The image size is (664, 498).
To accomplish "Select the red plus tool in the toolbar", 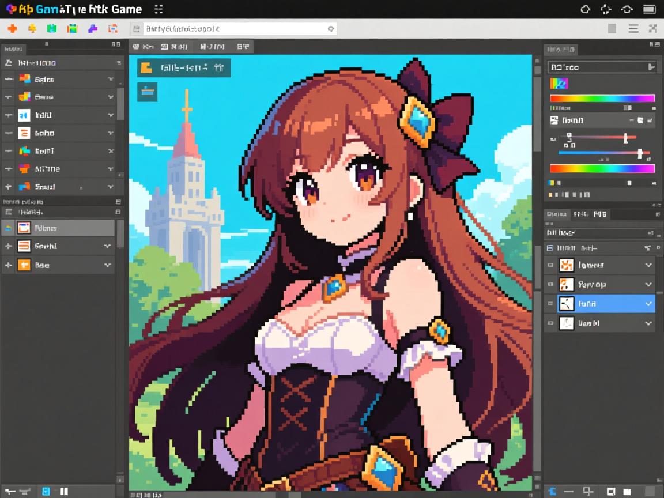I will click(13, 28).
